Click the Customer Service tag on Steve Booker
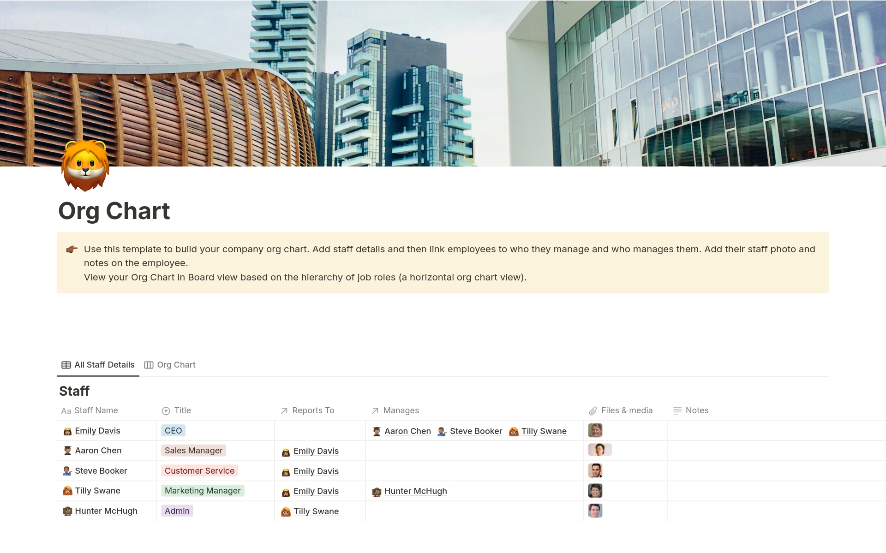Viewport: 886px width, 553px height. (x=199, y=470)
